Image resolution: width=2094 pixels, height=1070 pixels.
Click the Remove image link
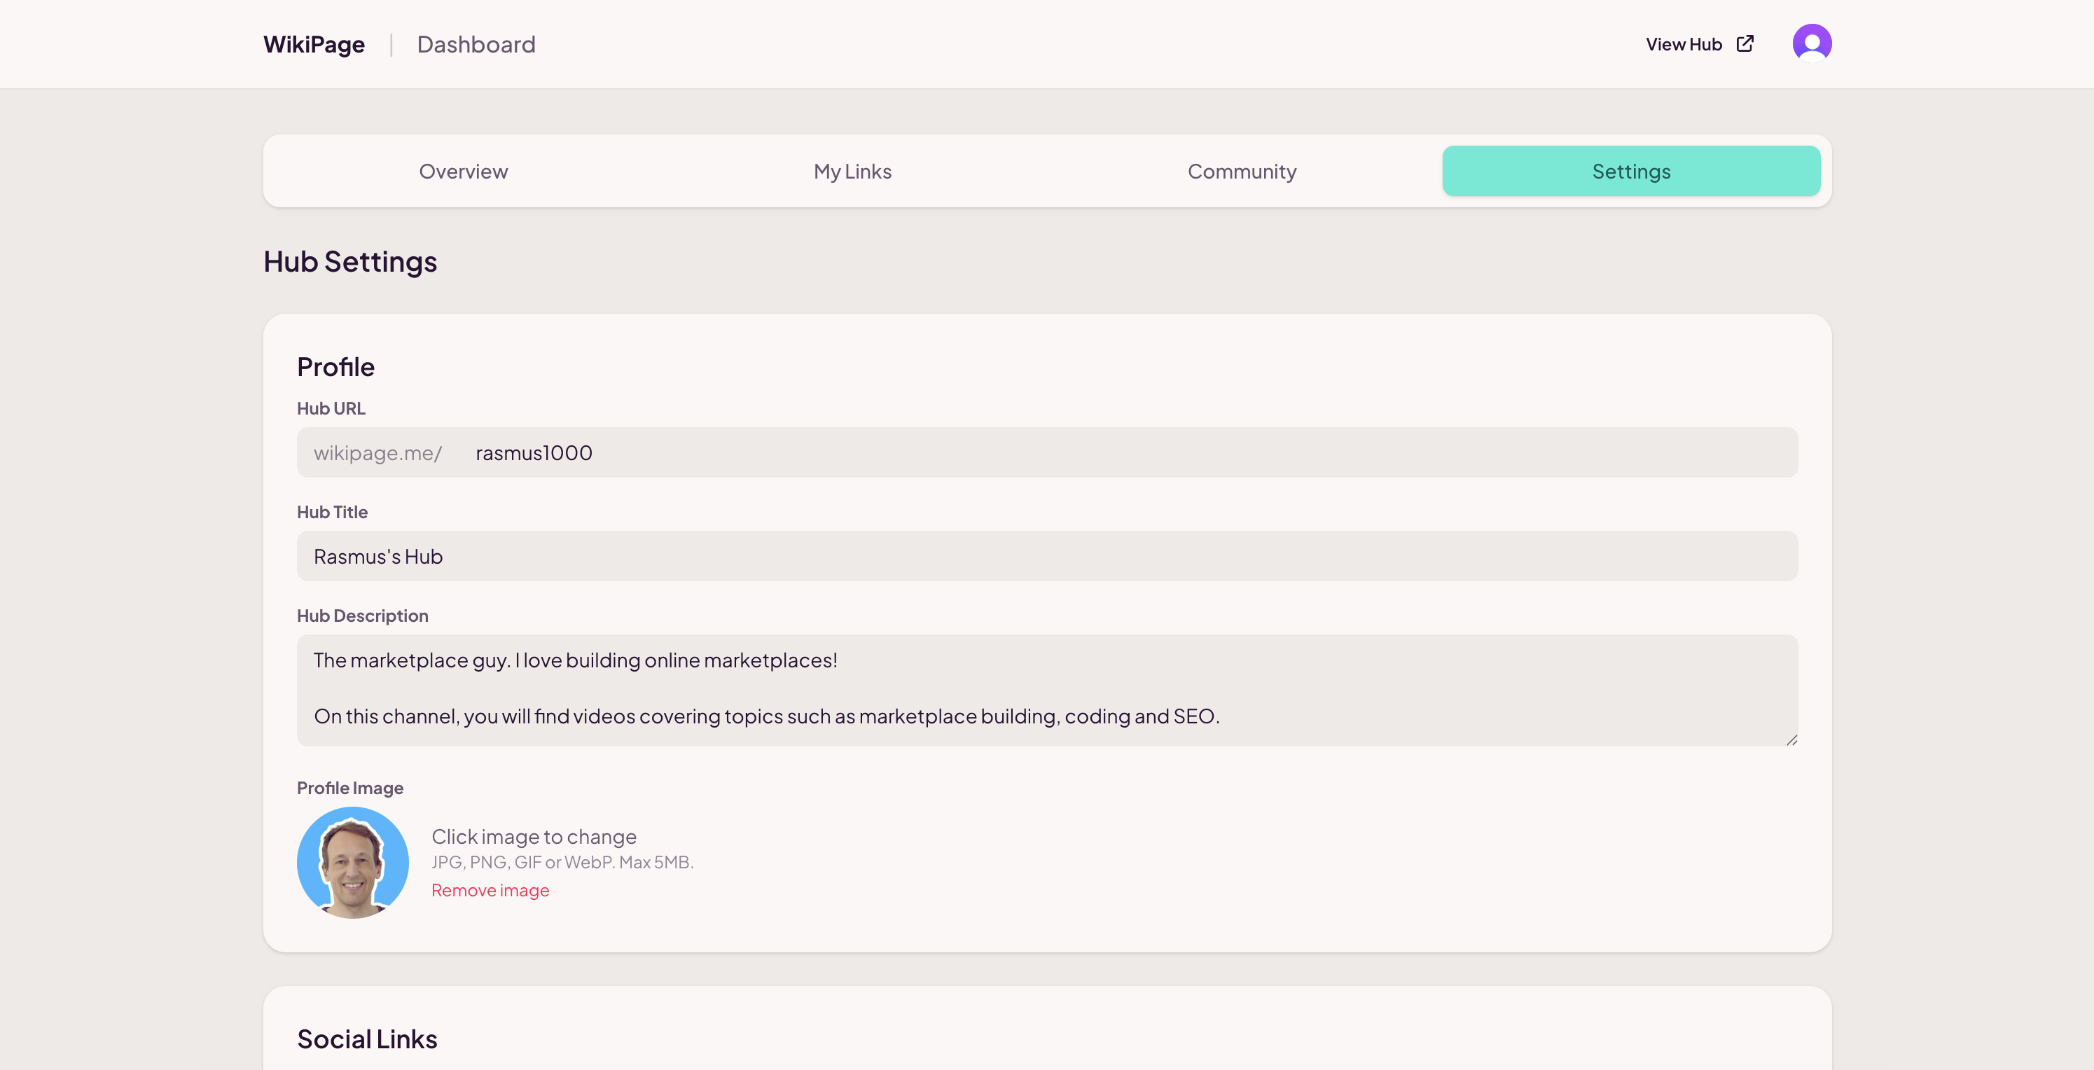click(x=490, y=890)
